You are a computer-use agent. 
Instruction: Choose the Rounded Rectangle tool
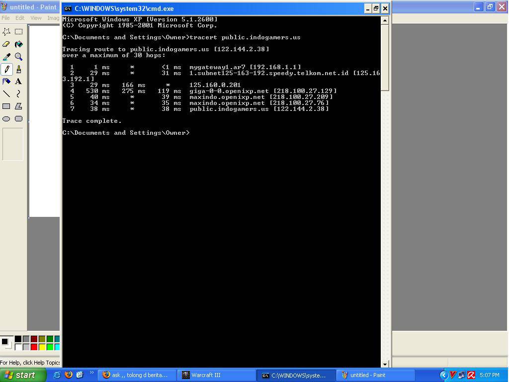tap(19, 118)
